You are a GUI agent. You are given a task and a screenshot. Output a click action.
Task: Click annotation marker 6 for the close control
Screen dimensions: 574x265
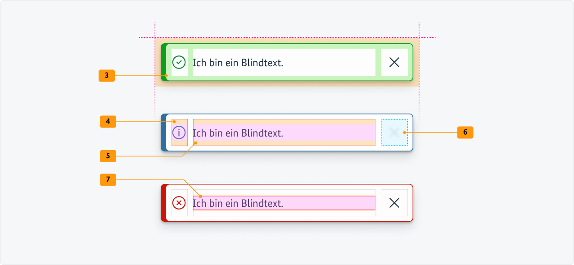466,132
